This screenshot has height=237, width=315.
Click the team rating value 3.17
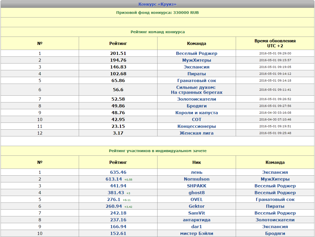(118, 133)
